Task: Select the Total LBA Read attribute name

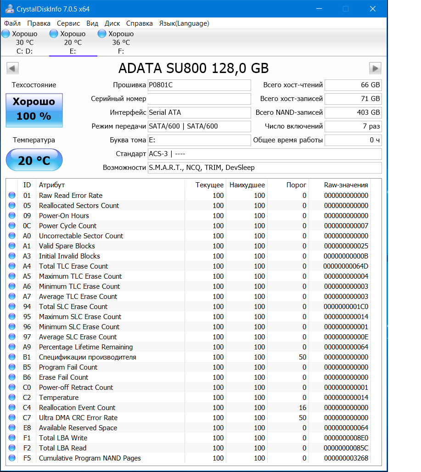Action: pyautogui.click(x=62, y=448)
